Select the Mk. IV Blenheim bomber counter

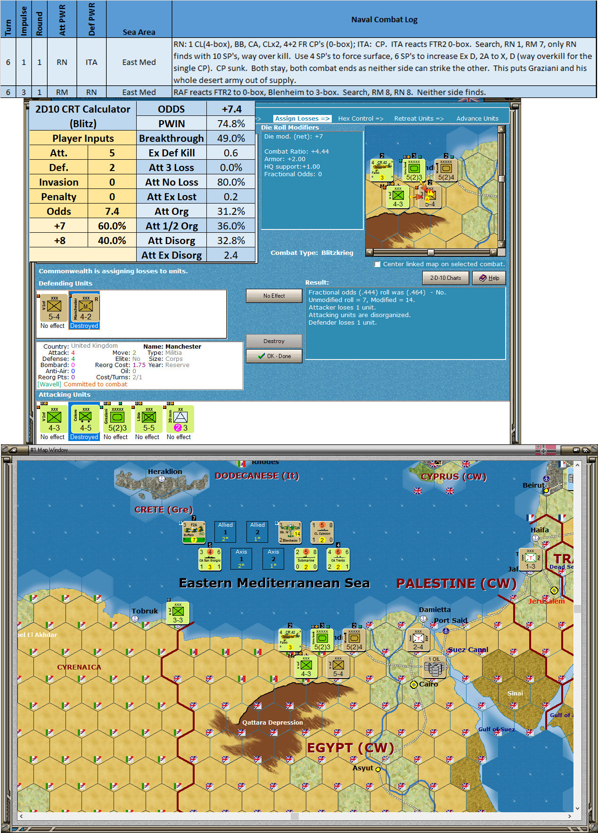290,532
